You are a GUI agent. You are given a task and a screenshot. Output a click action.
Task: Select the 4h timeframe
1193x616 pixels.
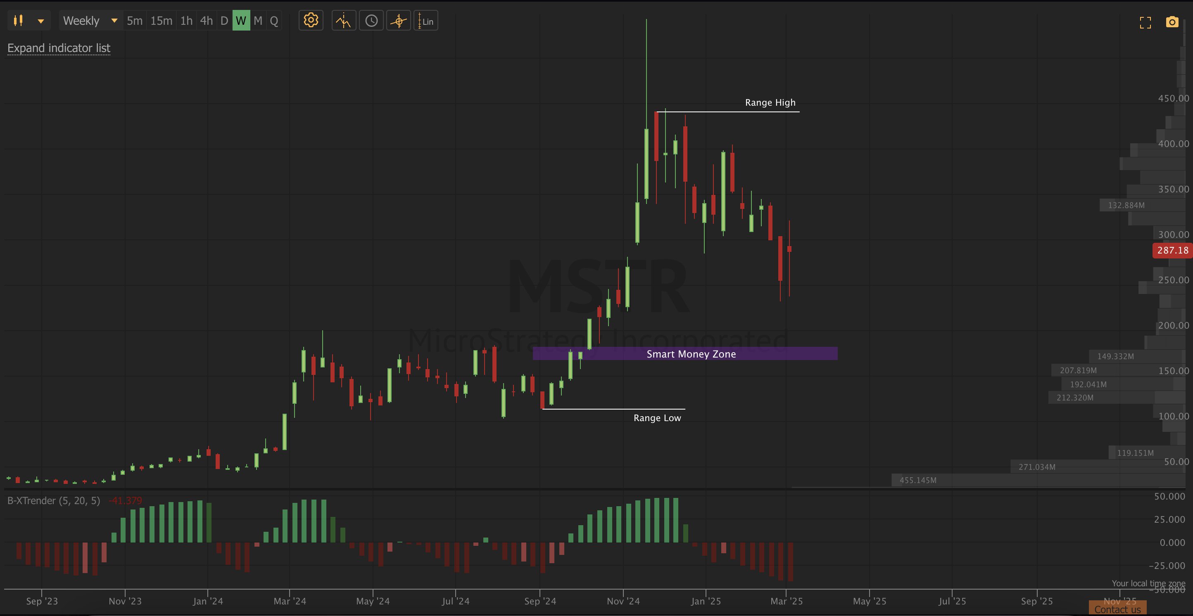point(207,21)
